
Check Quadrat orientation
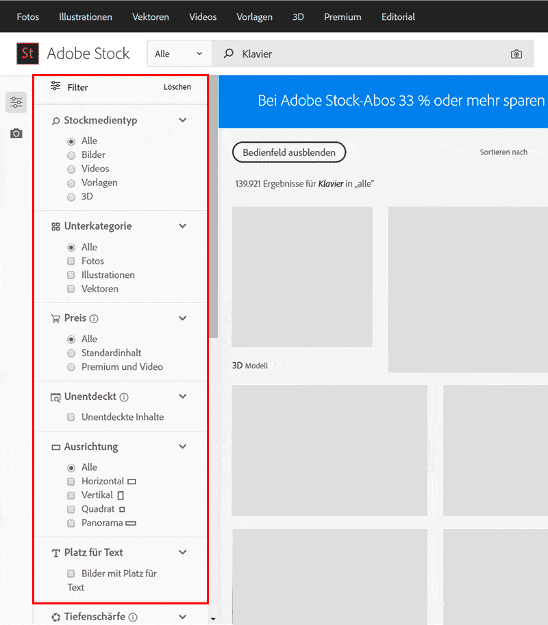point(71,510)
